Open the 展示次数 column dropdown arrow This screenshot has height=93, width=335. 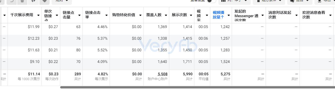coord(191,15)
